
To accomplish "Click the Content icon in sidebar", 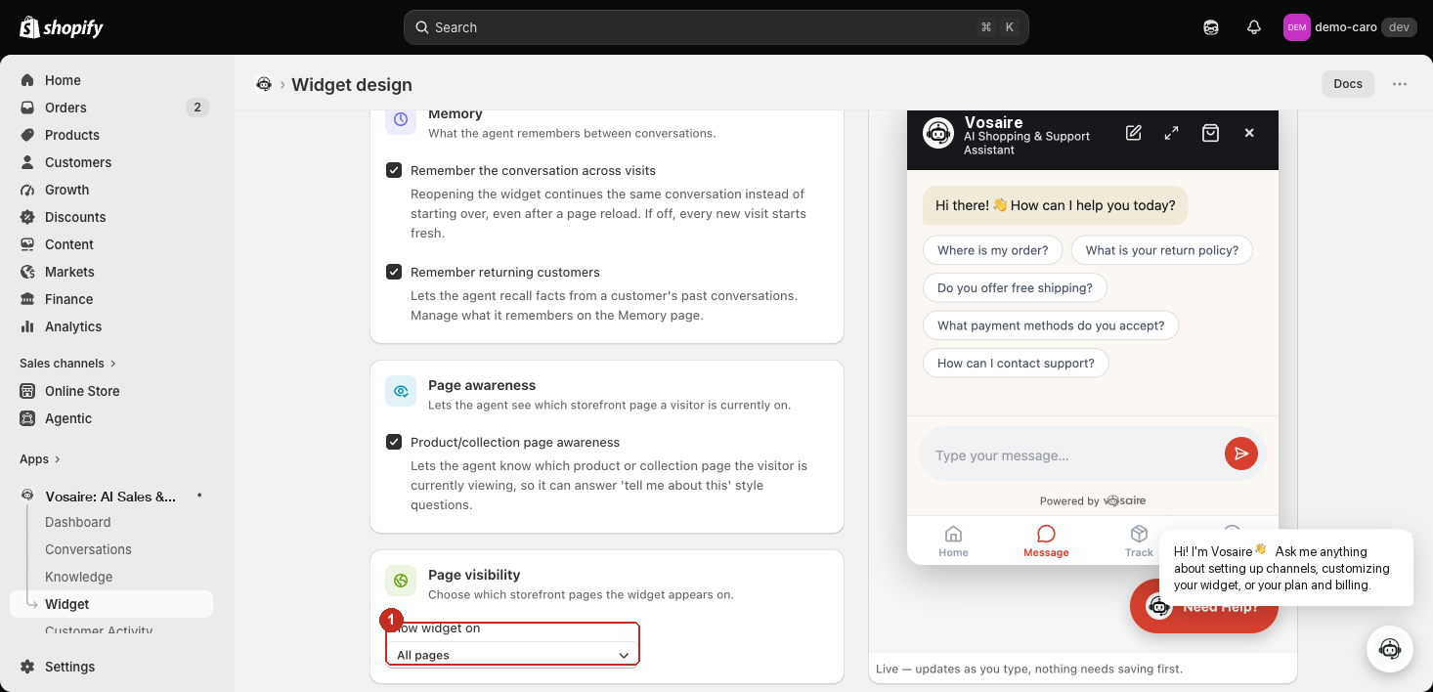I will 27,244.
